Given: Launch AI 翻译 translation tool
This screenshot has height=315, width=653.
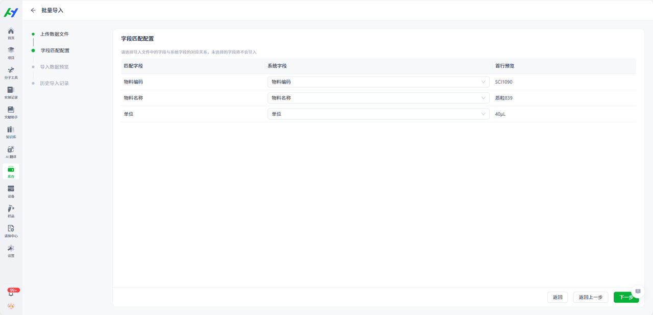Looking at the screenshot, I should 11,152.
